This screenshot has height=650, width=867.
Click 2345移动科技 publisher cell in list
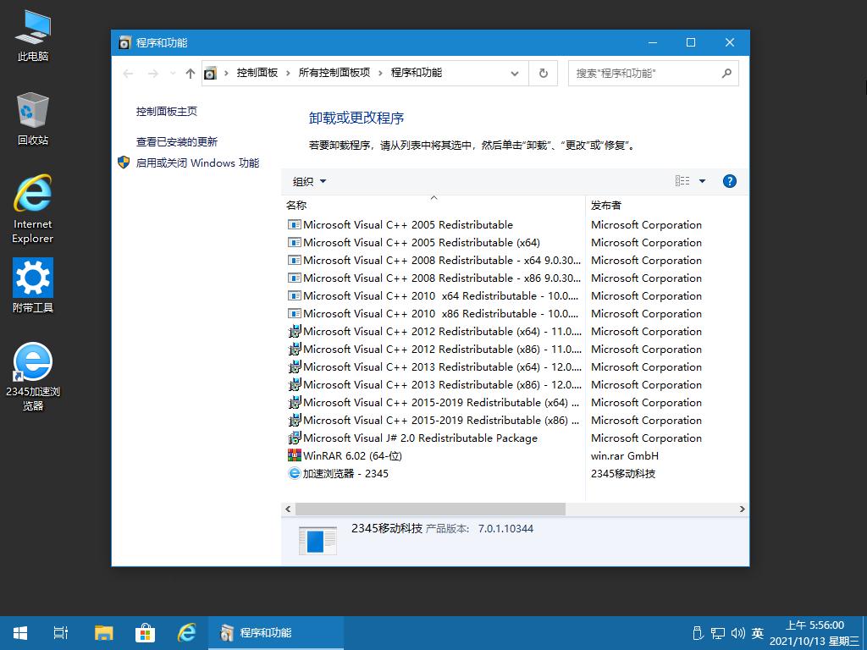click(623, 474)
